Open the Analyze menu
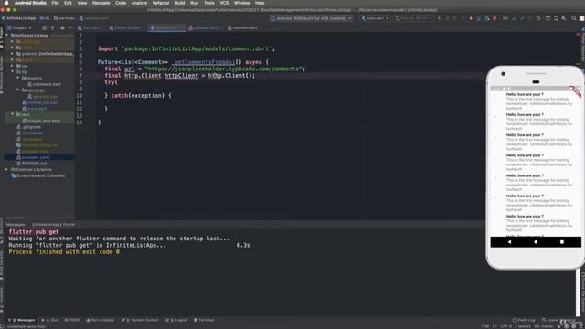 coord(139,3)
